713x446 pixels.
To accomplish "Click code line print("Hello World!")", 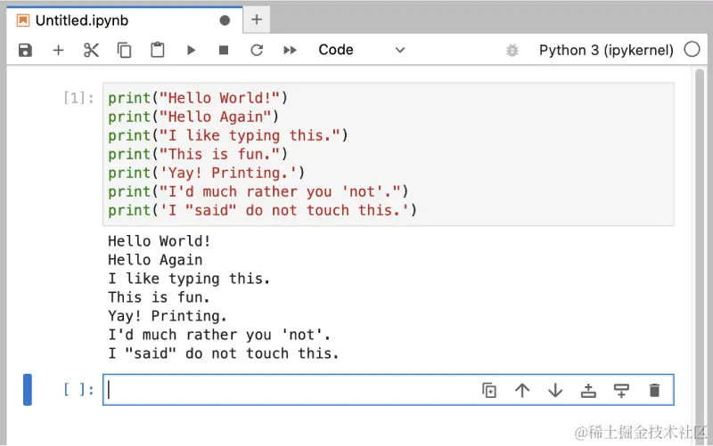I will coord(198,98).
